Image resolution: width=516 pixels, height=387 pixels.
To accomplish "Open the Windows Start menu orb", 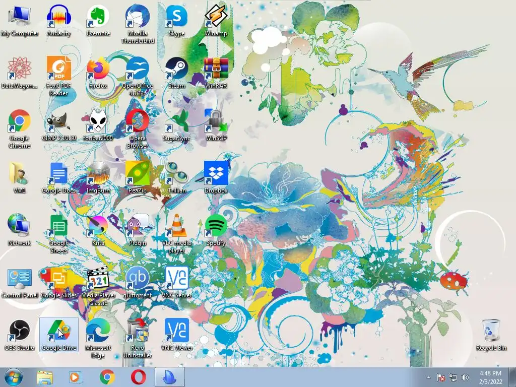I will click(x=13, y=377).
